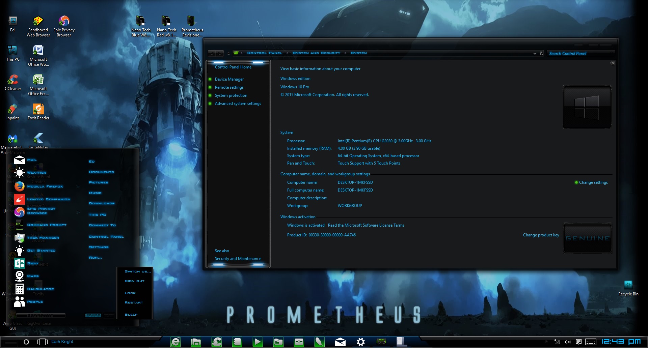The width and height of the screenshot is (648, 348).
Task: Open Advanced system settings link
Action: pyautogui.click(x=238, y=104)
